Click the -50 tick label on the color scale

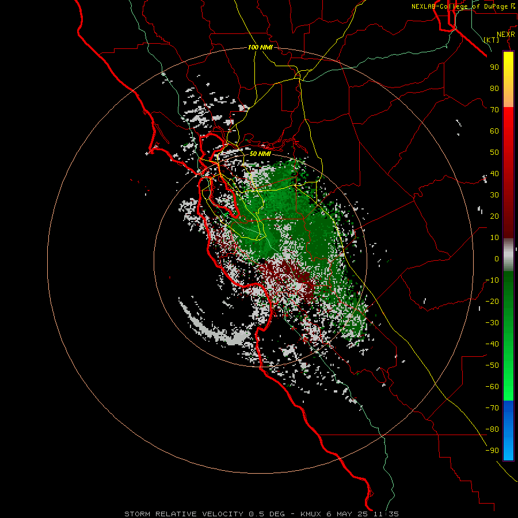(492, 365)
